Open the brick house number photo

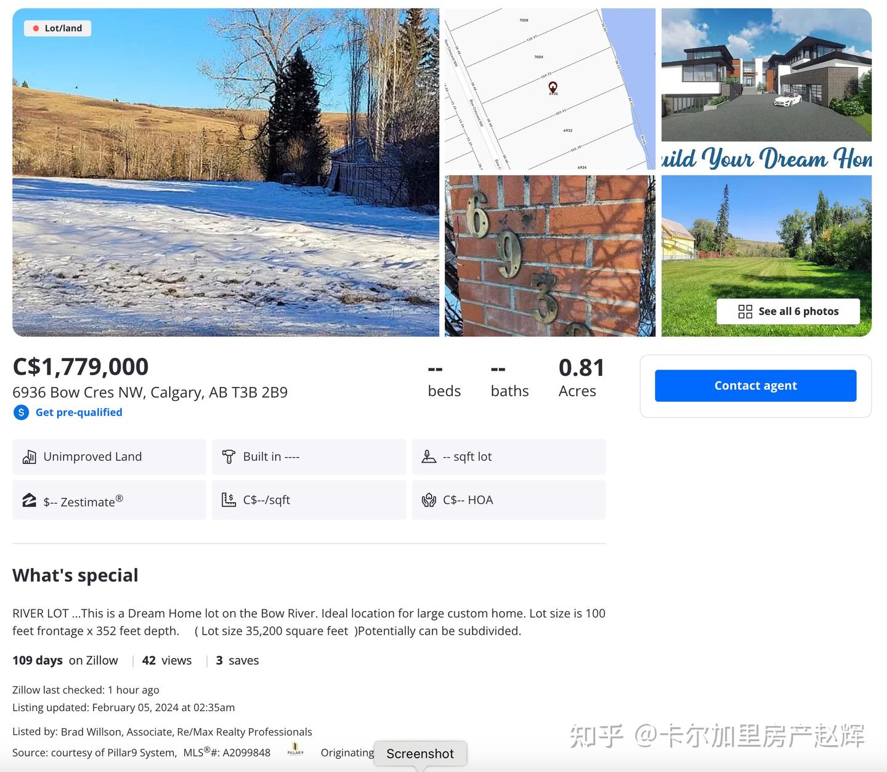click(x=550, y=256)
